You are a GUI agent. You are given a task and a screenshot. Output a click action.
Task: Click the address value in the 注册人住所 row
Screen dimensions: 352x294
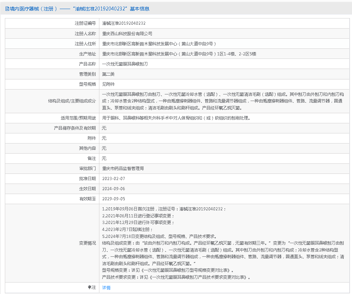(159, 44)
